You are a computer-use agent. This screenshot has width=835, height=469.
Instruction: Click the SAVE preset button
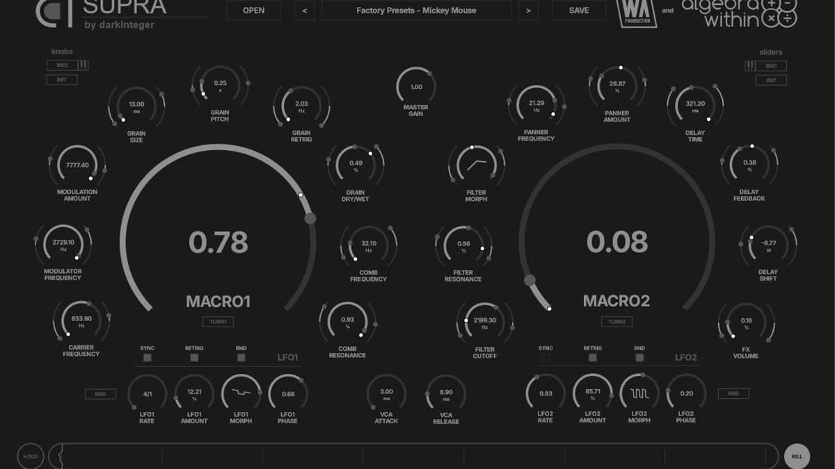[x=579, y=10]
